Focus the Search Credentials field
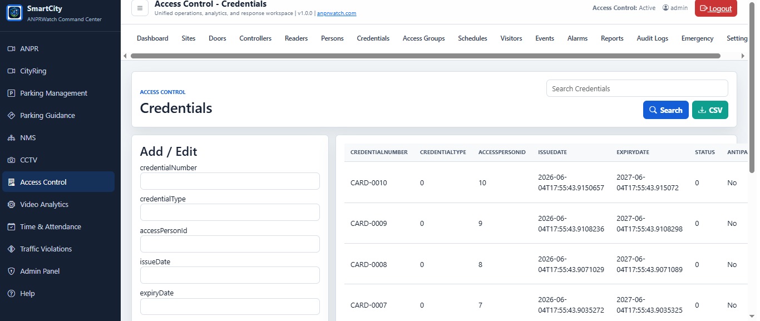The width and height of the screenshot is (760, 321). pyautogui.click(x=637, y=88)
